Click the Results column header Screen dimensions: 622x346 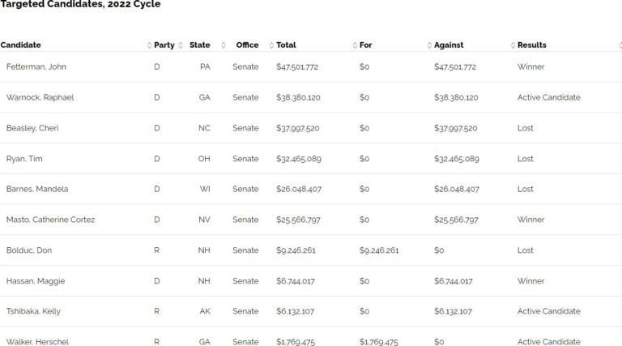[531, 45]
